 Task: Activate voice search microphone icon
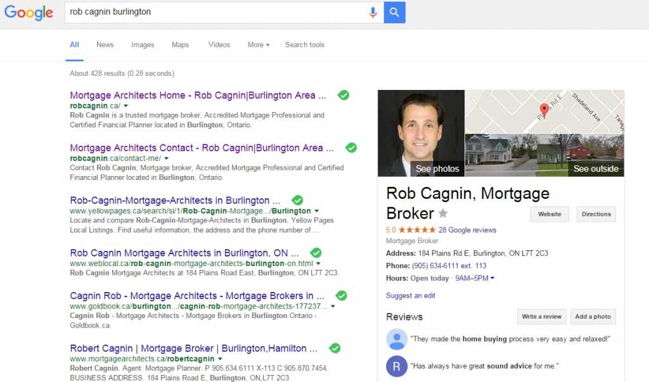[373, 13]
